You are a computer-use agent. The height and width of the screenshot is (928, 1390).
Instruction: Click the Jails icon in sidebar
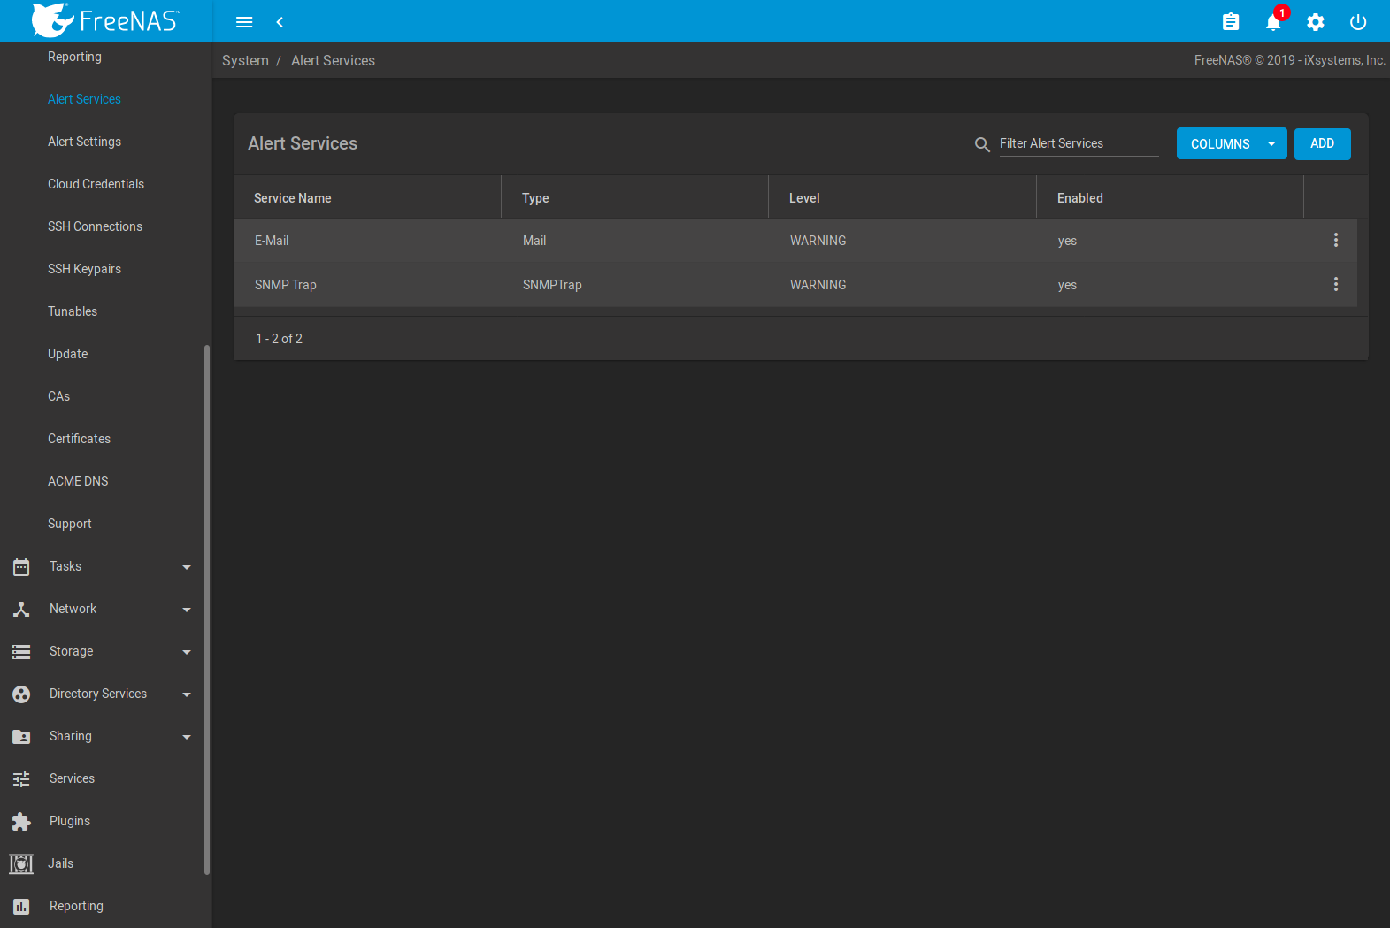(x=21, y=863)
